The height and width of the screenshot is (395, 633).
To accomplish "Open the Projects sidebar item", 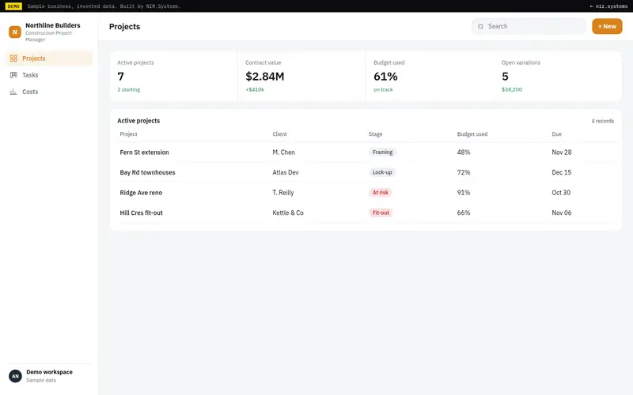I will tap(49, 58).
